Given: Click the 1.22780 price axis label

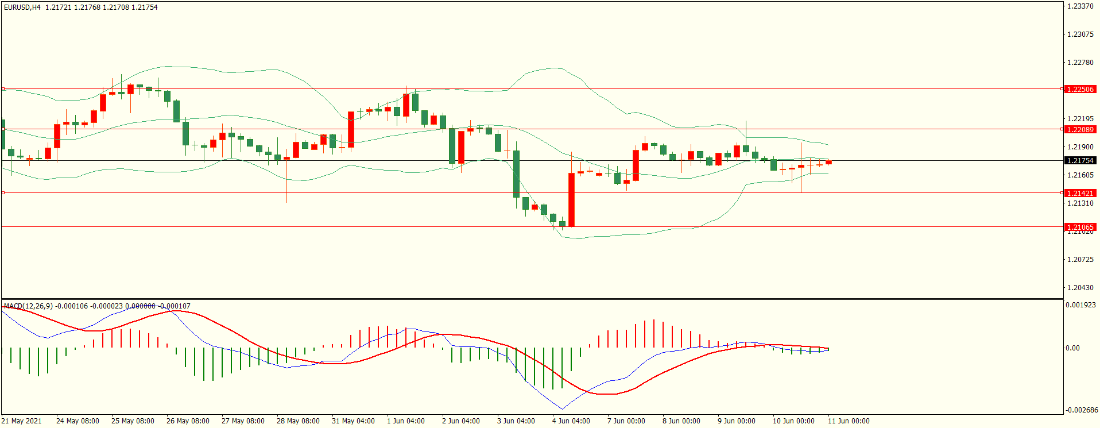Looking at the screenshot, I should click(1080, 63).
